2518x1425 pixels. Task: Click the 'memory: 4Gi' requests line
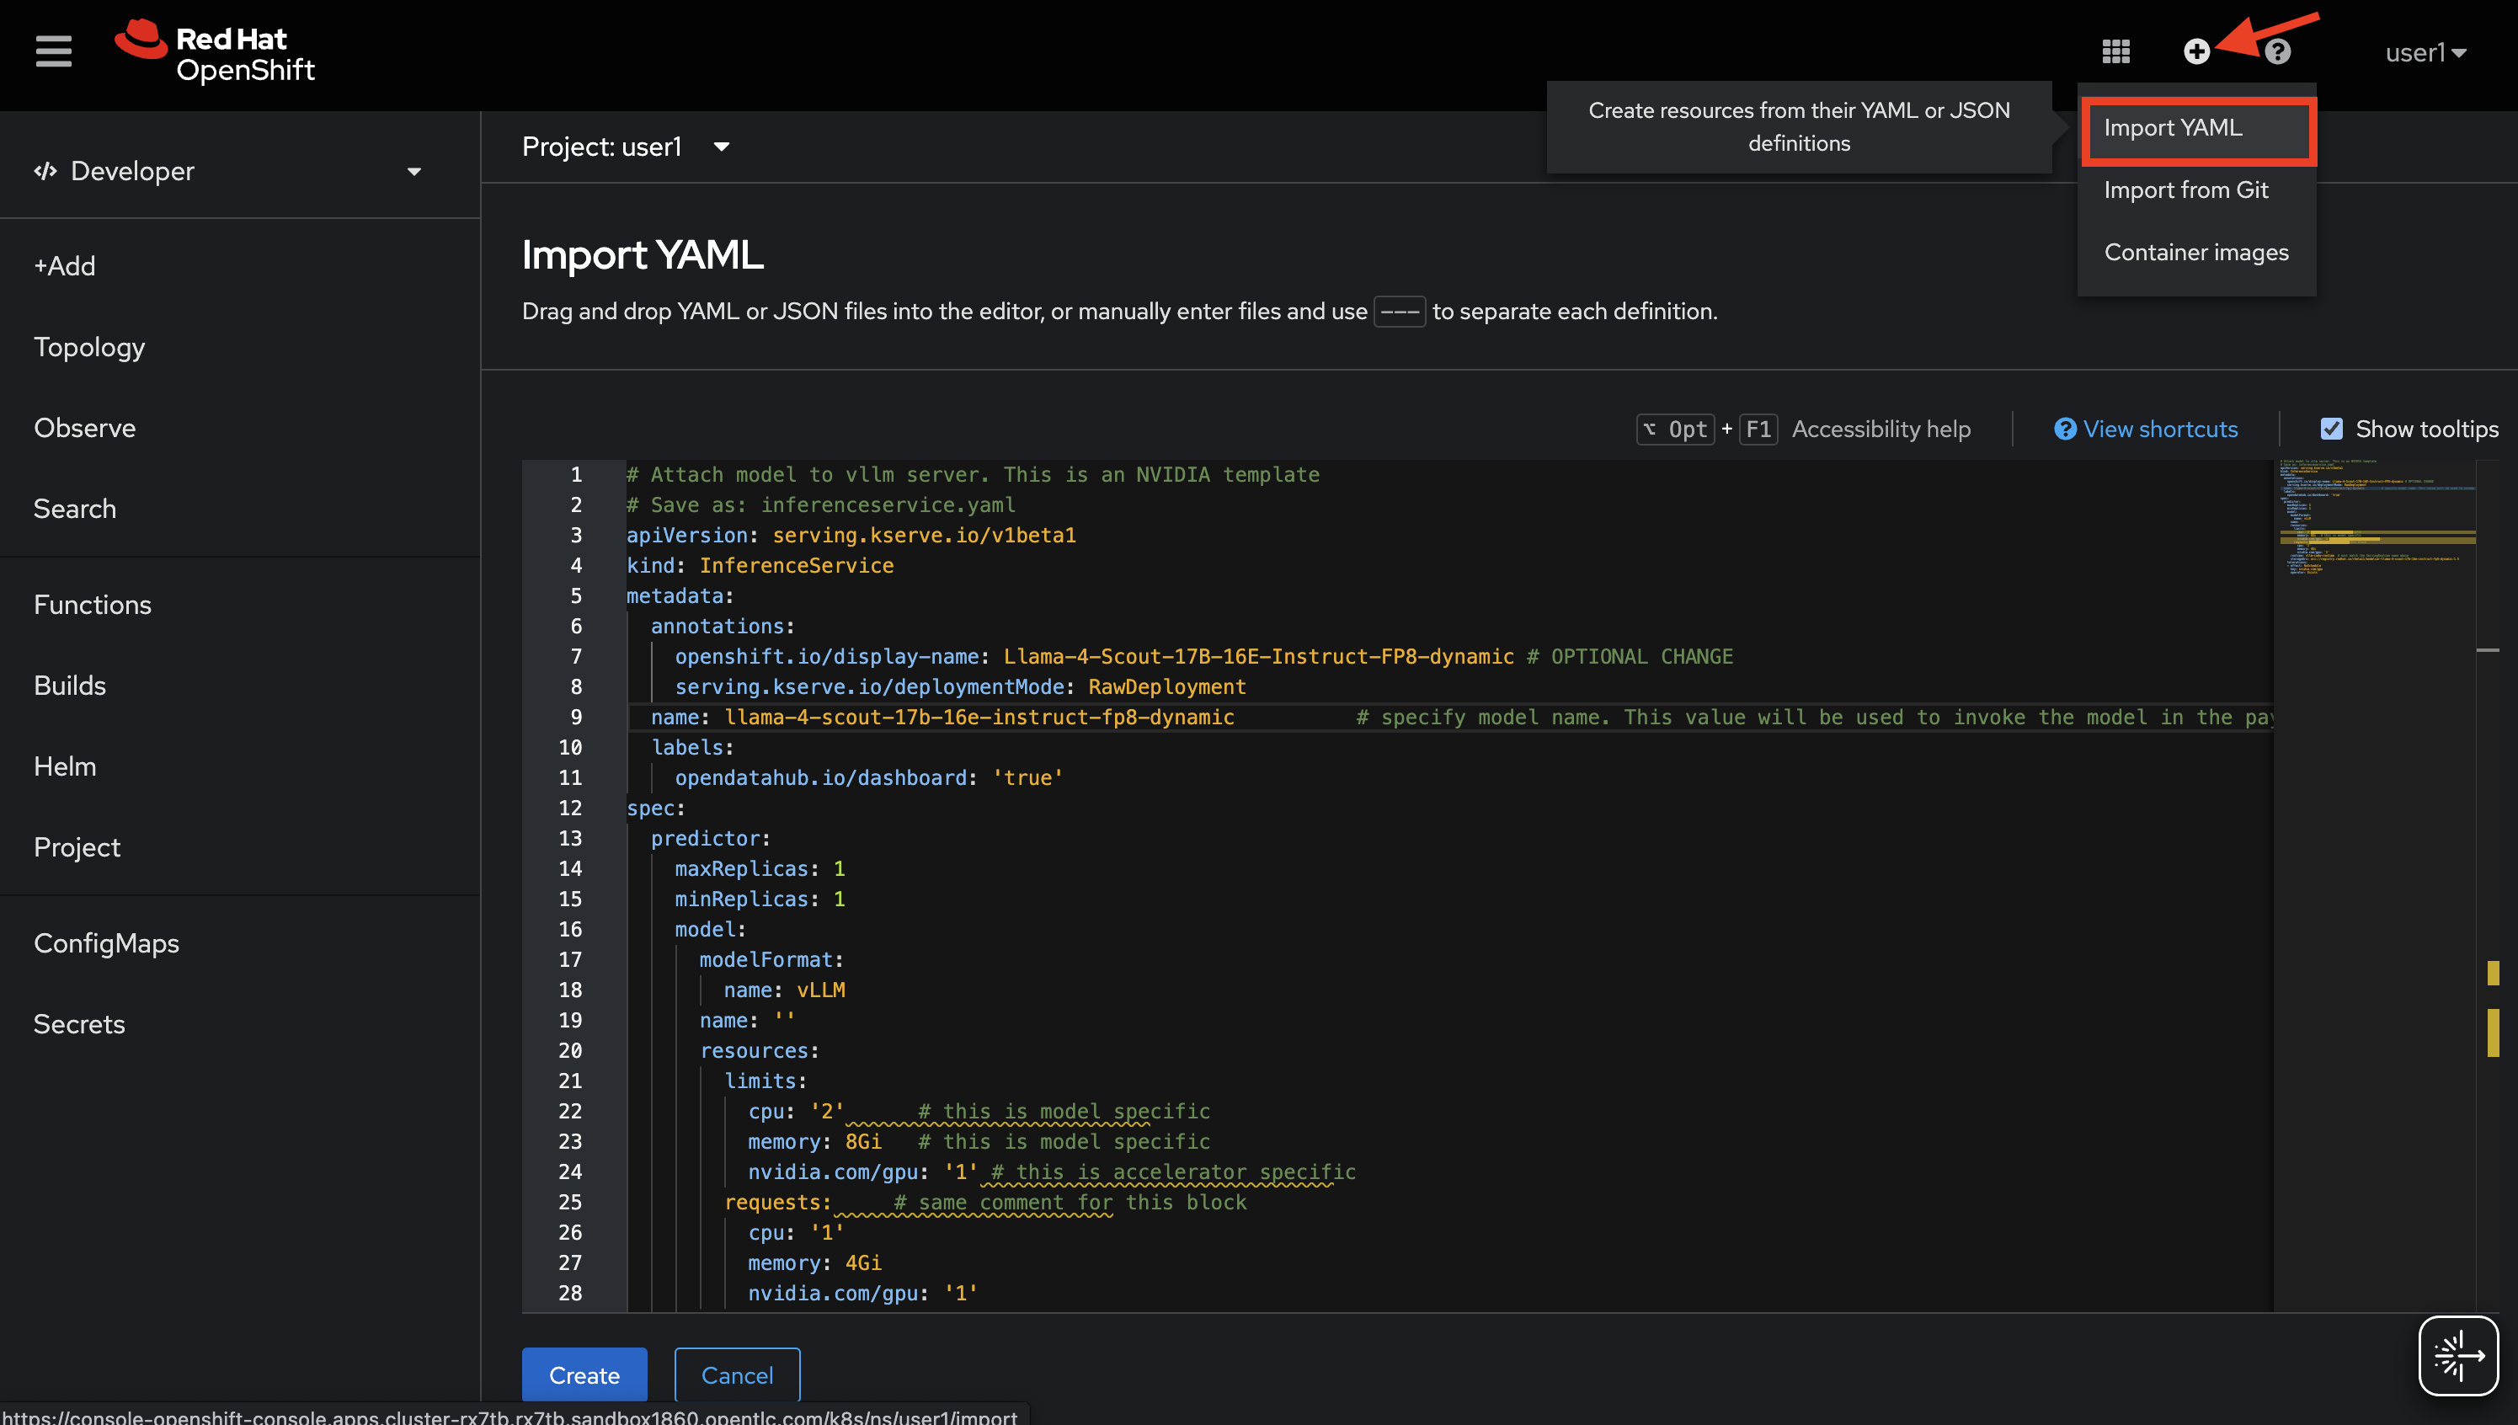[814, 1263]
